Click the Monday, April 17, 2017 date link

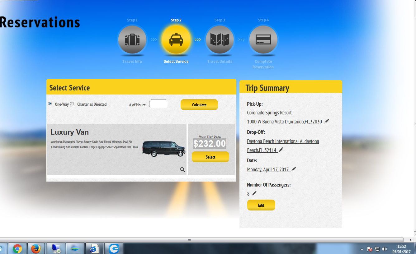click(x=268, y=169)
